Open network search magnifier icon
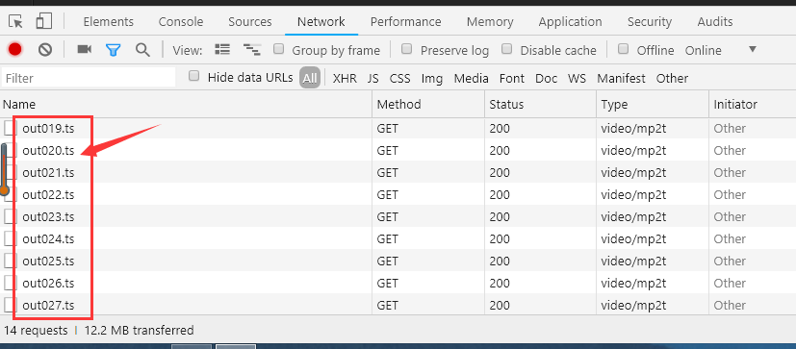Image resolution: width=796 pixels, height=349 pixels. pos(142,50)
